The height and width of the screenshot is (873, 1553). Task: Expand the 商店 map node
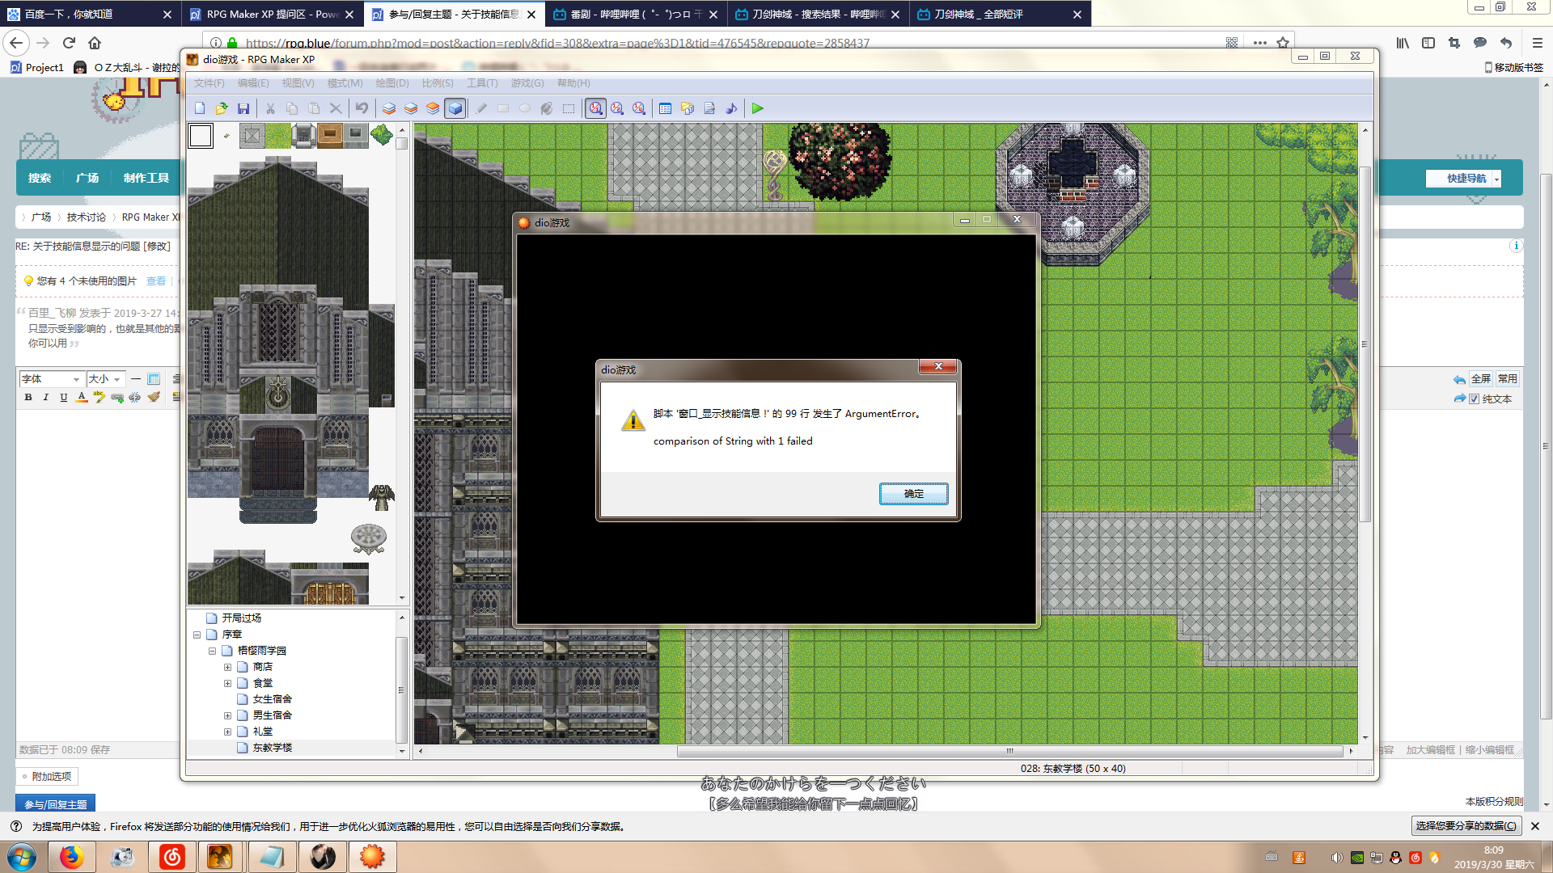click(227, 667)
